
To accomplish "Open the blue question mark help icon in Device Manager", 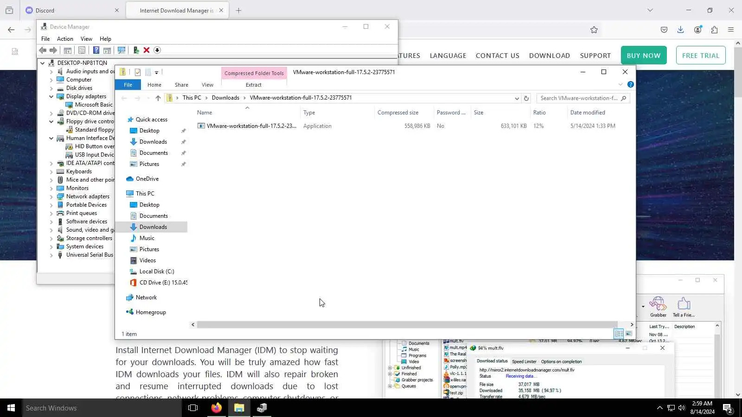I will click(x=96, y=50).
